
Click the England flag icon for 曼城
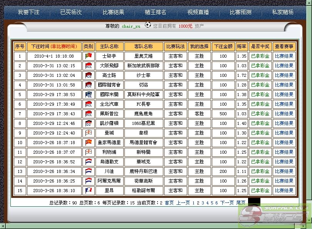pyautogui.click(x=89, y=133)
